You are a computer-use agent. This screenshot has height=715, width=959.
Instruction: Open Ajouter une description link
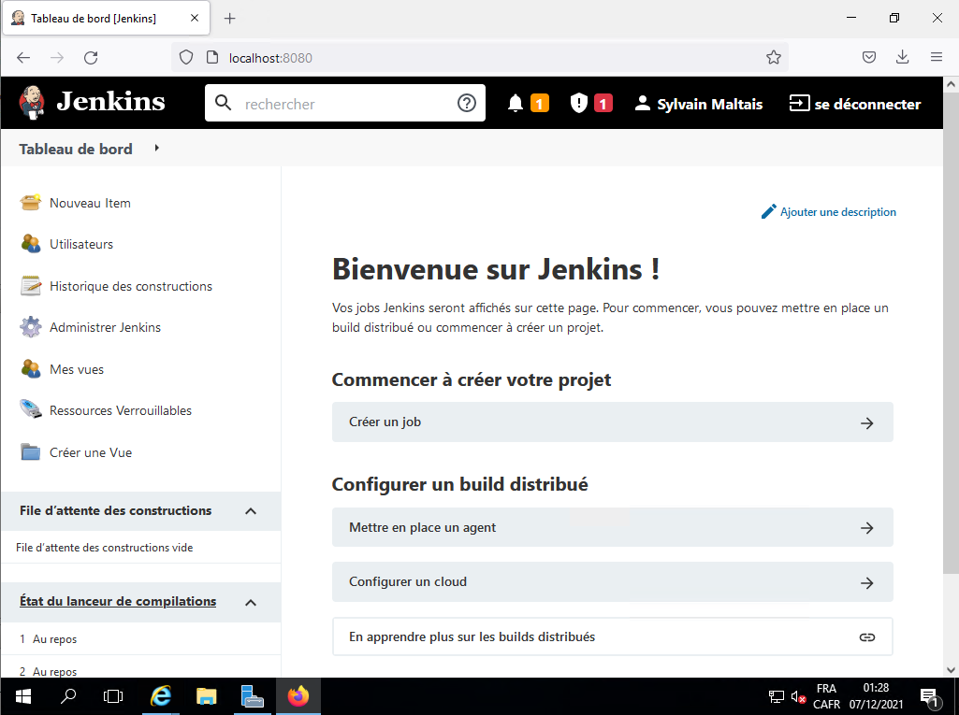[x=837, y=212]
